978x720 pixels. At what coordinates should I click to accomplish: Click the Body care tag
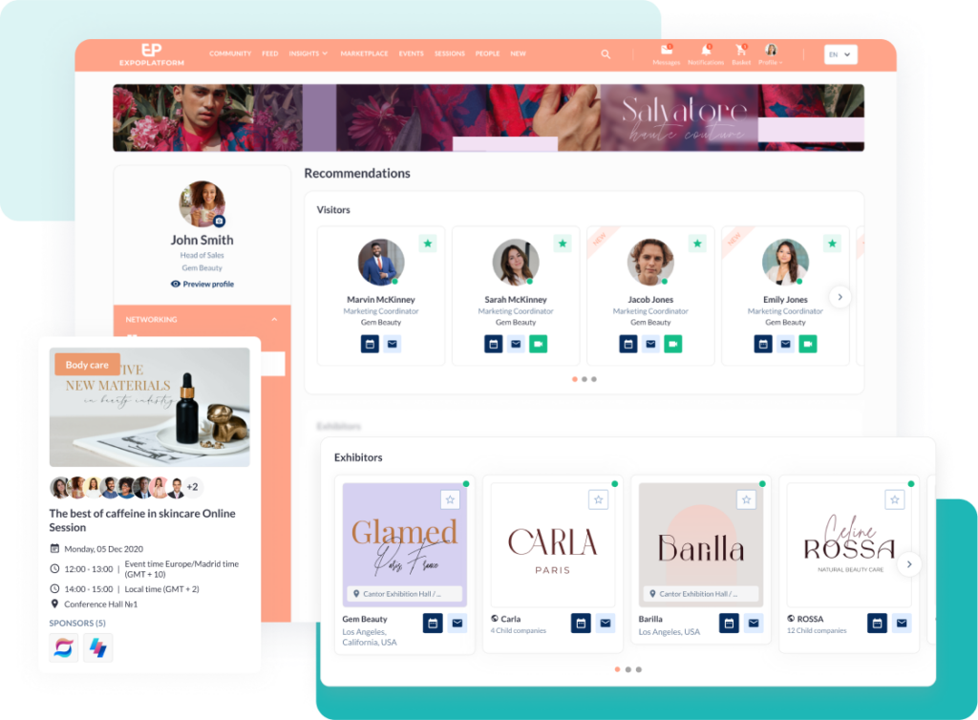click(87, 365)
